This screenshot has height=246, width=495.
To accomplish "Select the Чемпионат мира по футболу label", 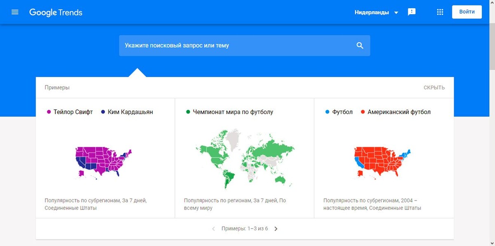I will [233, 112].
